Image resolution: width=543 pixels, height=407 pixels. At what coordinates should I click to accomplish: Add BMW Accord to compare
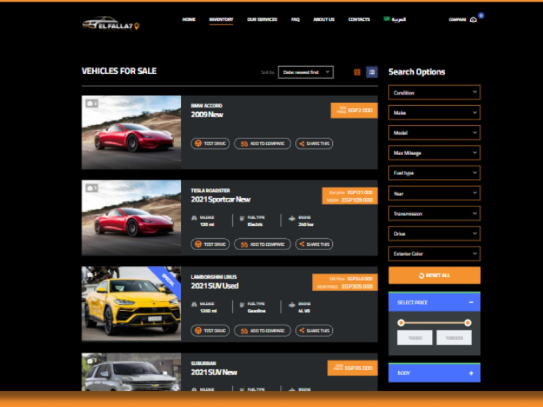click(262, 144)
